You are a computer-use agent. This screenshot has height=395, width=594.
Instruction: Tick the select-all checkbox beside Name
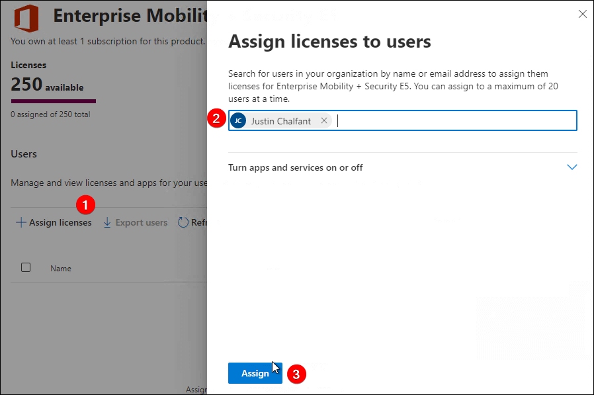(26, 267)
